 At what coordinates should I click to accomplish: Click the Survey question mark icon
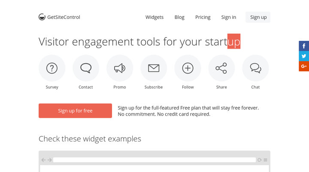52,68
